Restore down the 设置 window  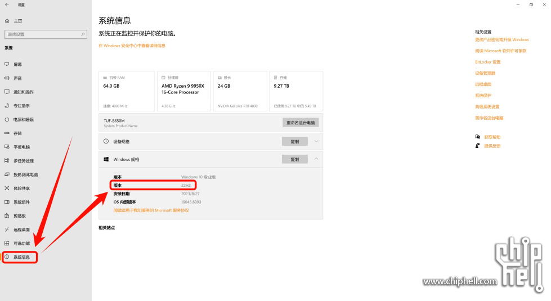click(x=531, y=5)
